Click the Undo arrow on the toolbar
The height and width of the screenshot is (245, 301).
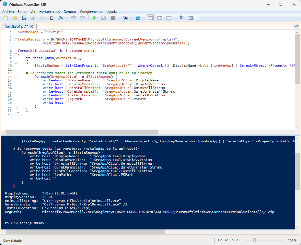pyautogui.click(x=73, y=18)
